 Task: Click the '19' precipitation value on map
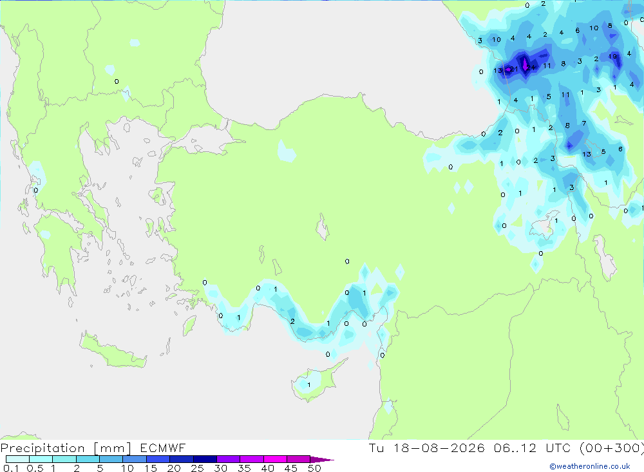612,56
